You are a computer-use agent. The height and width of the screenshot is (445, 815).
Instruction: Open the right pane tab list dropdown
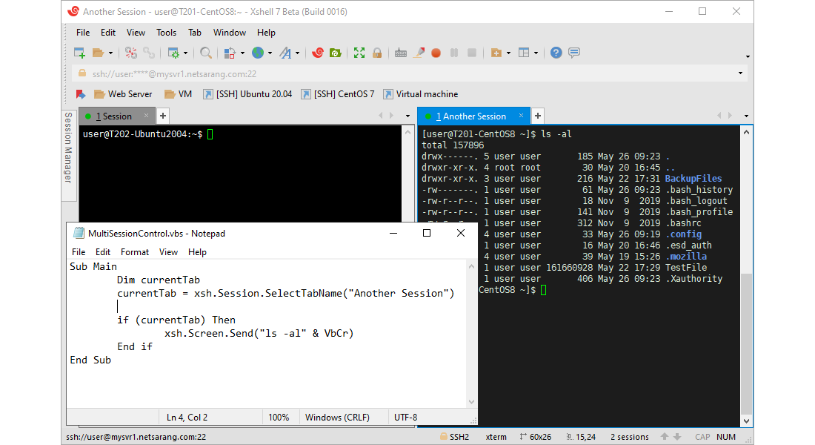click(746, 116)
